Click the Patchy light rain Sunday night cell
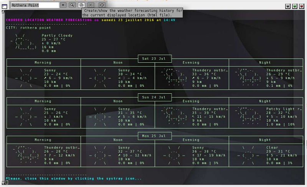This screenshot has height=187, width=307. coord(266,117)
